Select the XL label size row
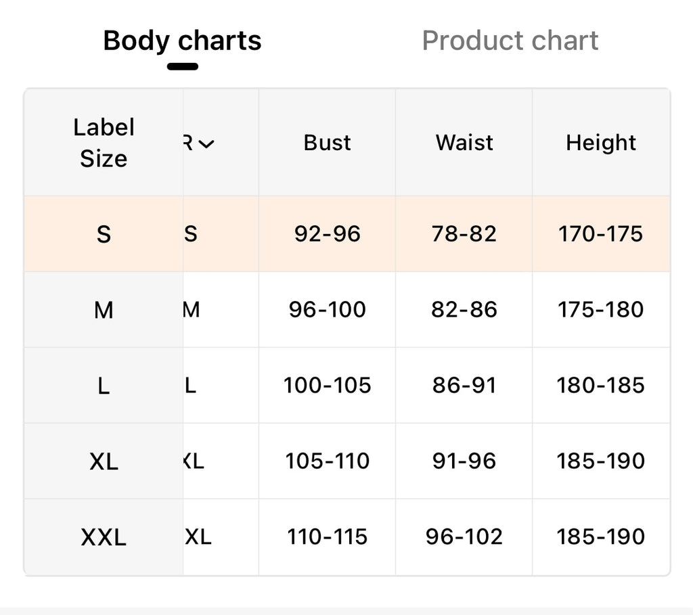Viewport: 693px width, 615px height. click(x=104, y=461)
